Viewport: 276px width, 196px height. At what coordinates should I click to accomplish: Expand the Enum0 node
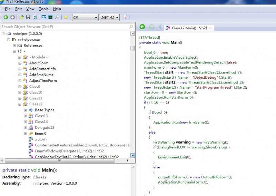point(25,134)
